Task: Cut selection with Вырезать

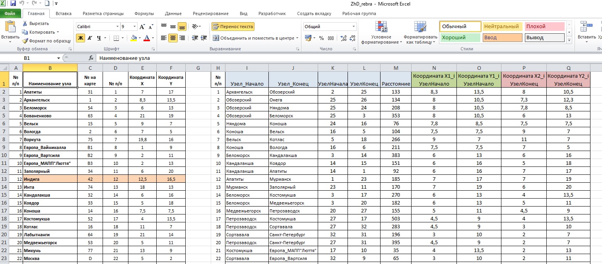Action: 35,23
